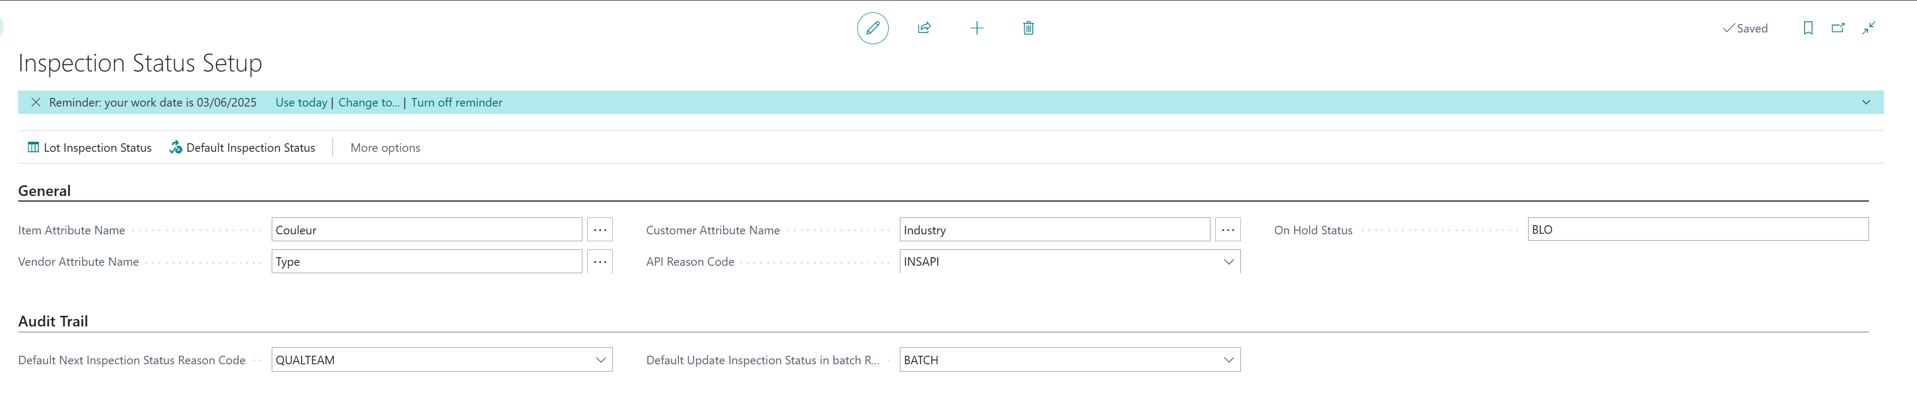Open Lot Inspection Status action
Viewport: 1917px width, 417px height.
pyautogui.click(x=90, y=148)
